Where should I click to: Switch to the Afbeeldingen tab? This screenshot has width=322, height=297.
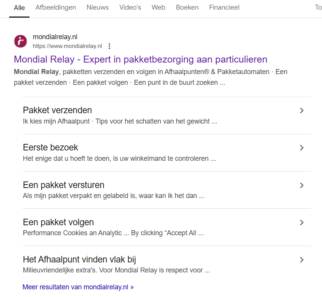pos(56,7)
